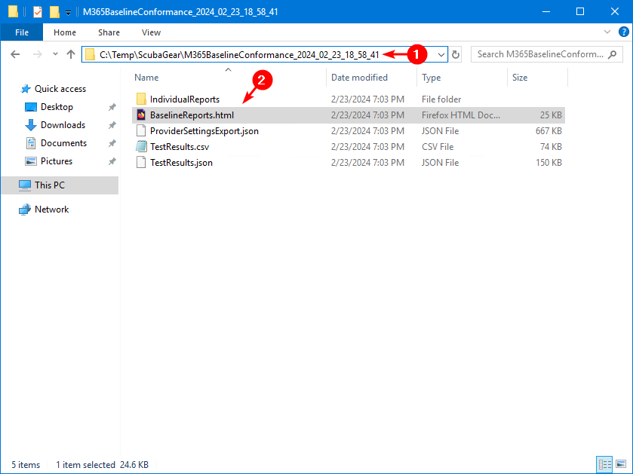Select the IndividualReports folder name
Image resolution: width=633 pixels, height=474 pixels.
click(x=185, y=99)
